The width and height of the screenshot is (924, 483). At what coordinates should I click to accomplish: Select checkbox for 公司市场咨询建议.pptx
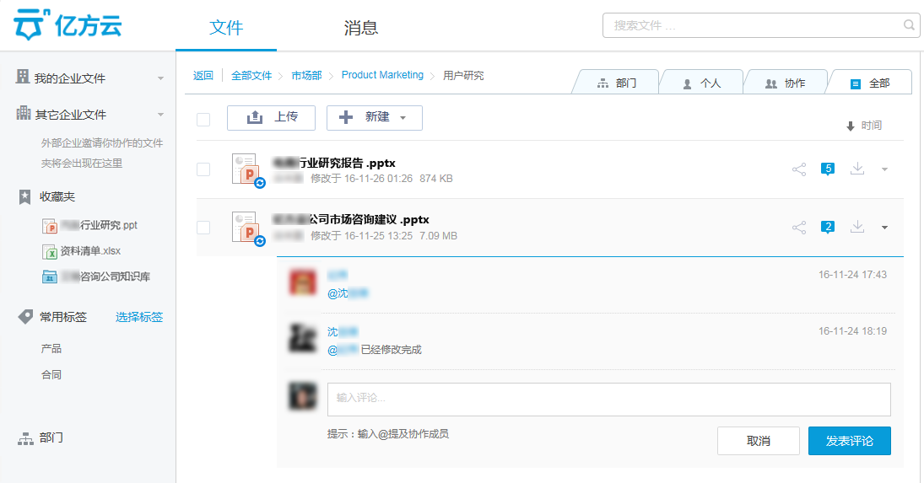tap(203, 227)
